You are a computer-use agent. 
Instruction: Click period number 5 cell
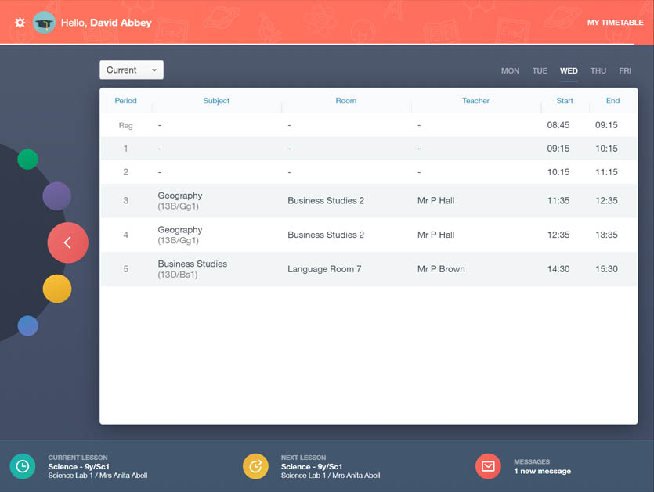tap(125, 269)
